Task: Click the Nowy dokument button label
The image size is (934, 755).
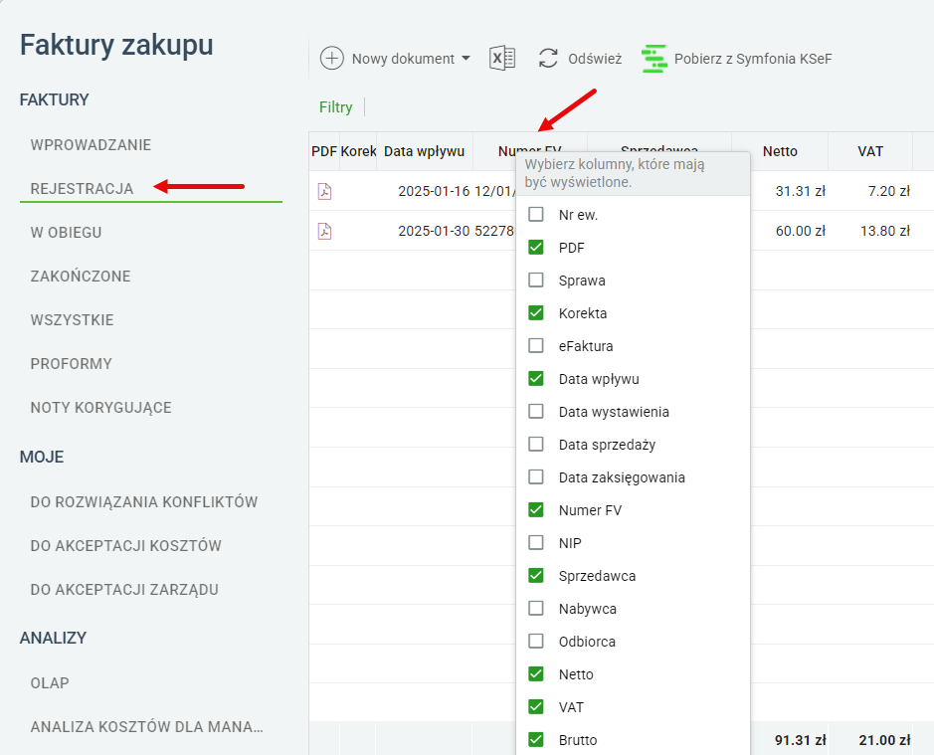Action: [403, 59]
